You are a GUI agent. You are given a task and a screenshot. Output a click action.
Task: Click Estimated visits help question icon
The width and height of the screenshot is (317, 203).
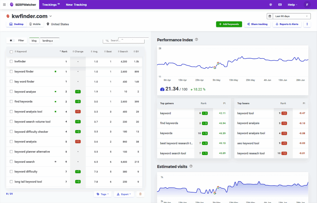click(191, 166)
